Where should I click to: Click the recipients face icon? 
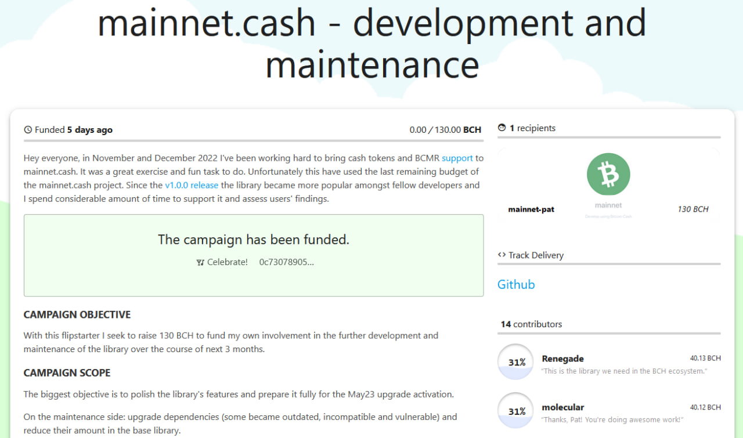click(x=502, y=128)
